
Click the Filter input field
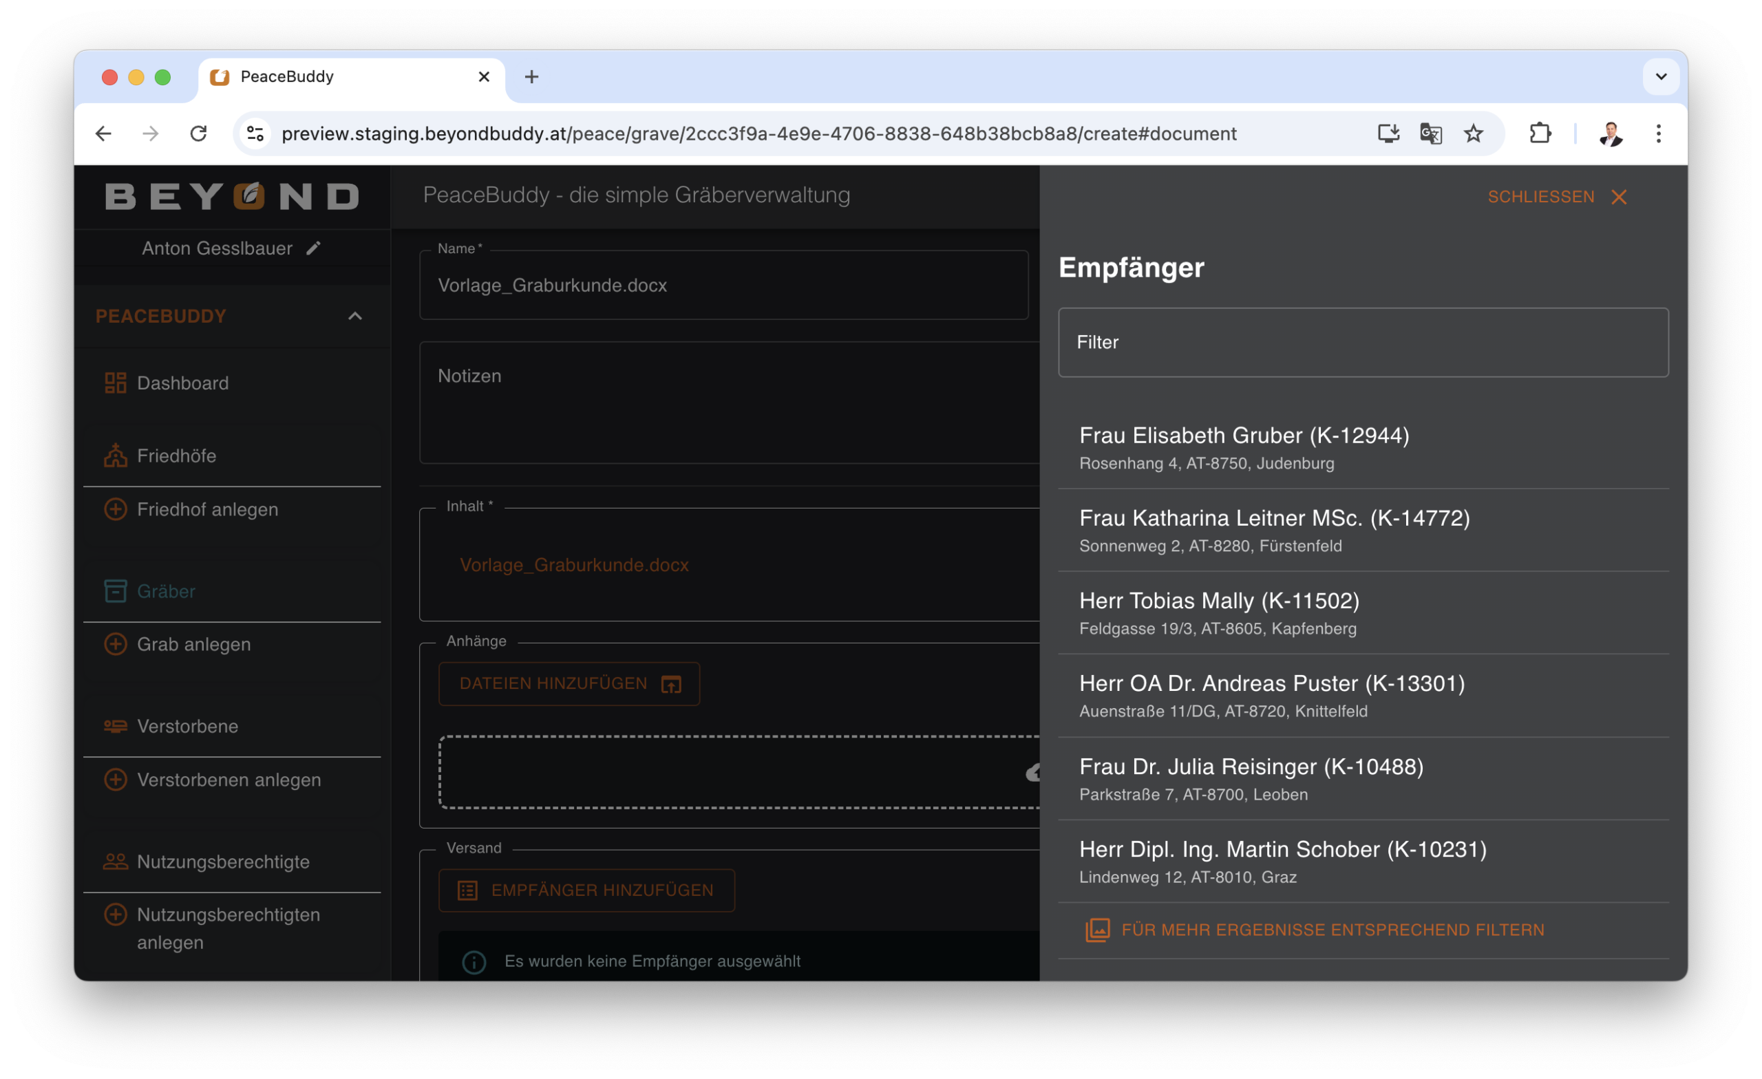tap(1362, 343)
